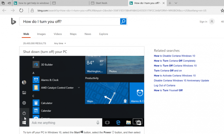Open 'How to Turn Off Cortana Windows 10'

pyautogui.click(x=175, y=66)
